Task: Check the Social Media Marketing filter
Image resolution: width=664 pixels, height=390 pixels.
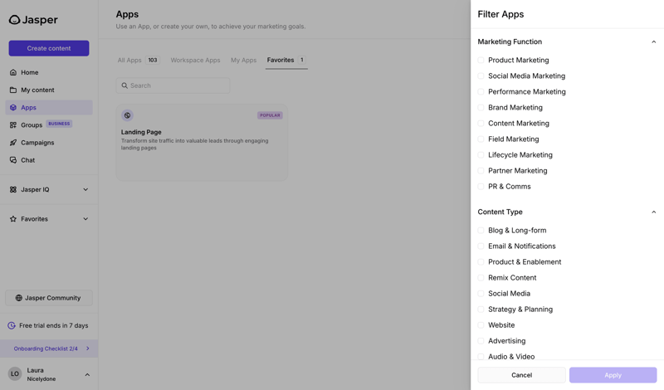Action: tap(481, 76)
